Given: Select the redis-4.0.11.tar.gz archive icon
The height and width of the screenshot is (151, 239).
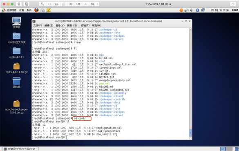Looking at the screenshot, I should click(x=16, y=68).
